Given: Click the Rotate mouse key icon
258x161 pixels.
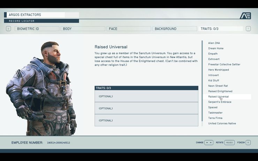Looking at the screenshot, I should click(x=229, y=143).
